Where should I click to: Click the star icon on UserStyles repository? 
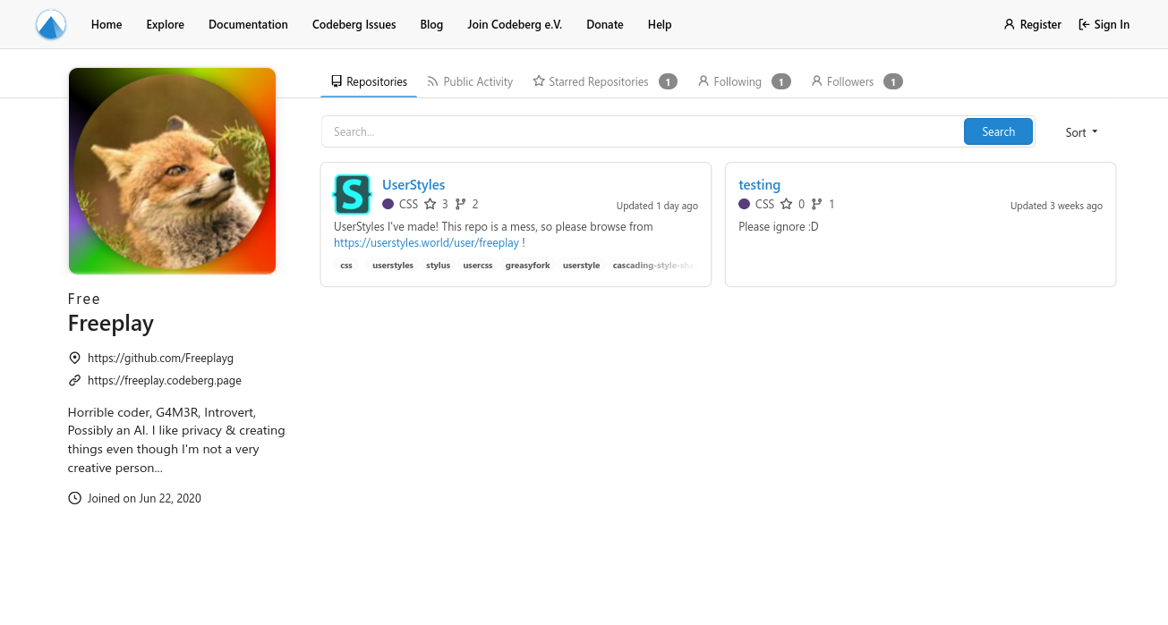[432, 204]
